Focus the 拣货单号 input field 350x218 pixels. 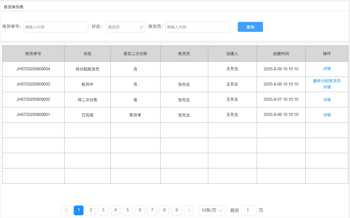pyautogui.click(x=56, y=27)
